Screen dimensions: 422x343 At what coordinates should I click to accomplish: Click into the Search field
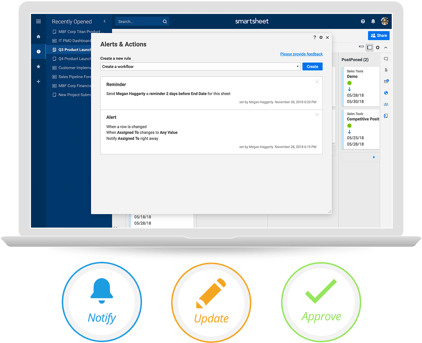coord(139,22)
